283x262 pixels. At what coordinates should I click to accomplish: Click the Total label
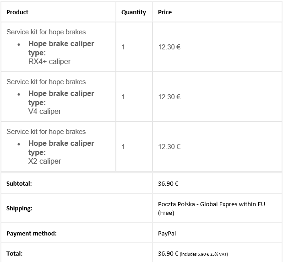(14, 253)
